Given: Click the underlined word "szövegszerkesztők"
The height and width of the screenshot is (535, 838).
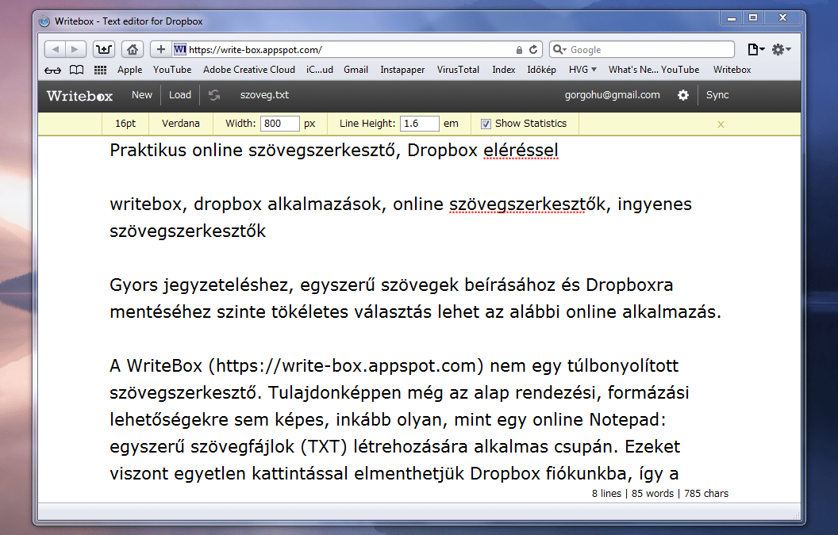Looking at the screenshot, I should [x=528, y=204].
